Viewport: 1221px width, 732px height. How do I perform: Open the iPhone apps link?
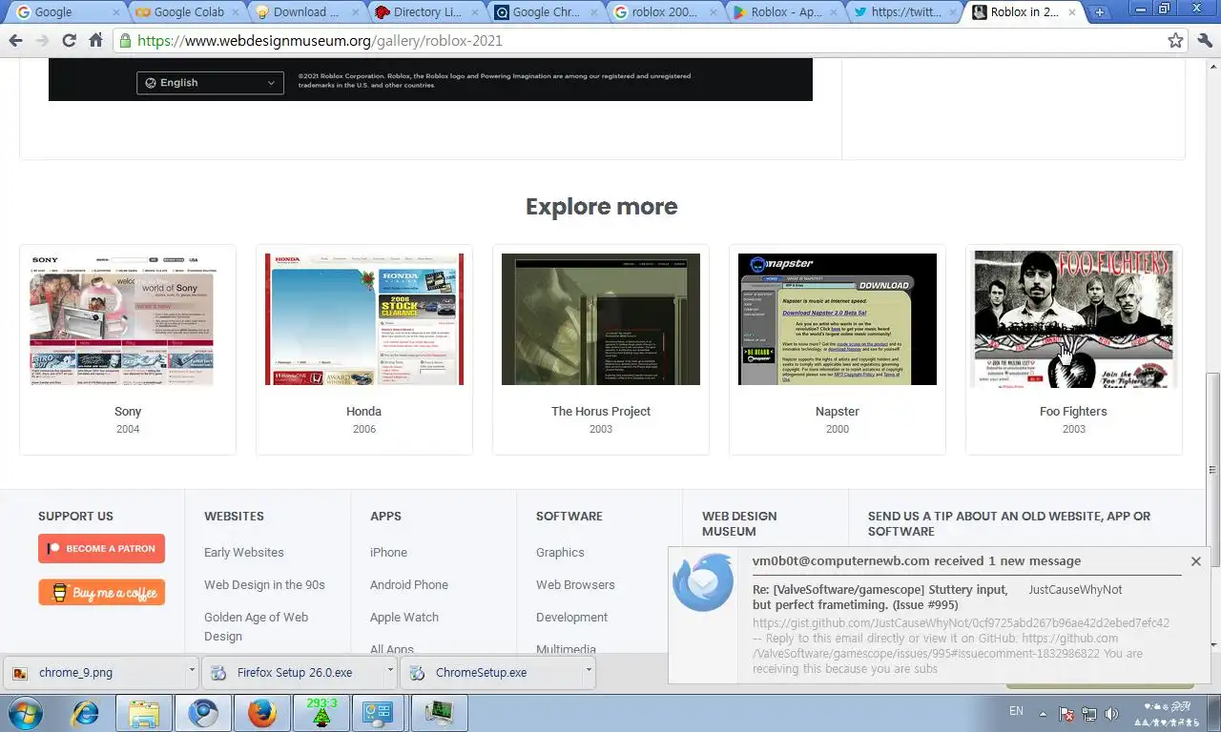(388, 552)
